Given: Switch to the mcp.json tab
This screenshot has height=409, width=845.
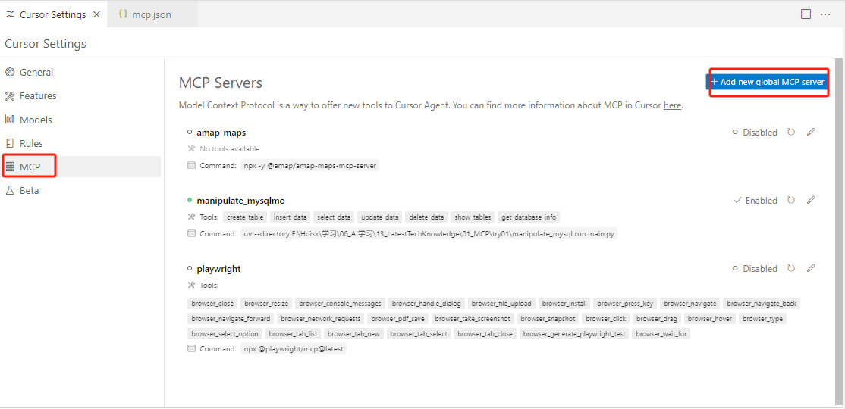Looking at the screenshot, I should [x=151, y=14].
